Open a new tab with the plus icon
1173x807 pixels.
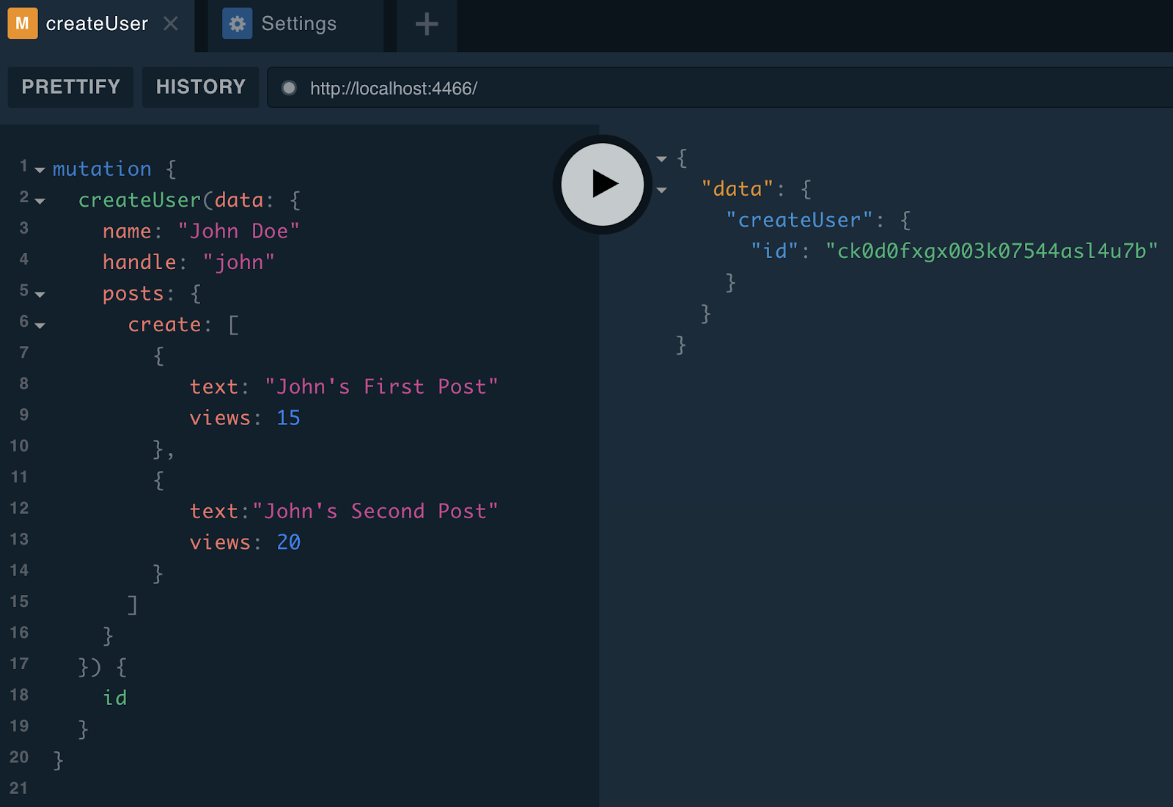coord(426,24)
